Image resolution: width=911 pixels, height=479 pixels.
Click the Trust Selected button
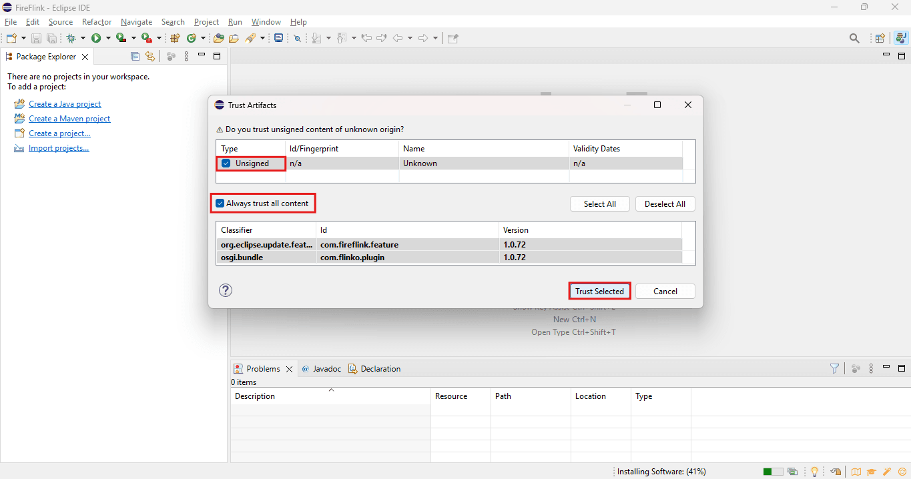pyautogui.click(x=599, y=291)
